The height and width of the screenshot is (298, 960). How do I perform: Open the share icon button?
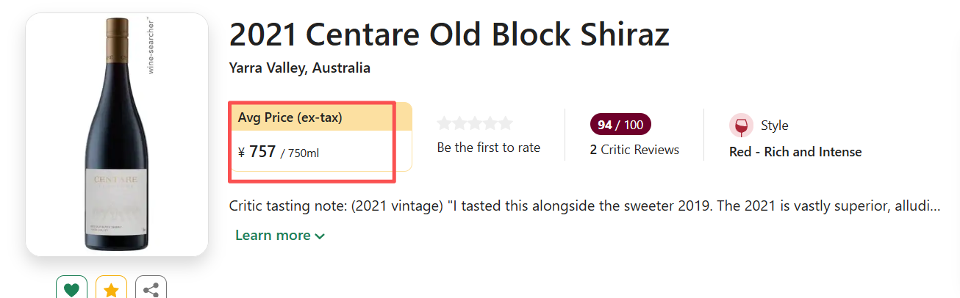151,290
